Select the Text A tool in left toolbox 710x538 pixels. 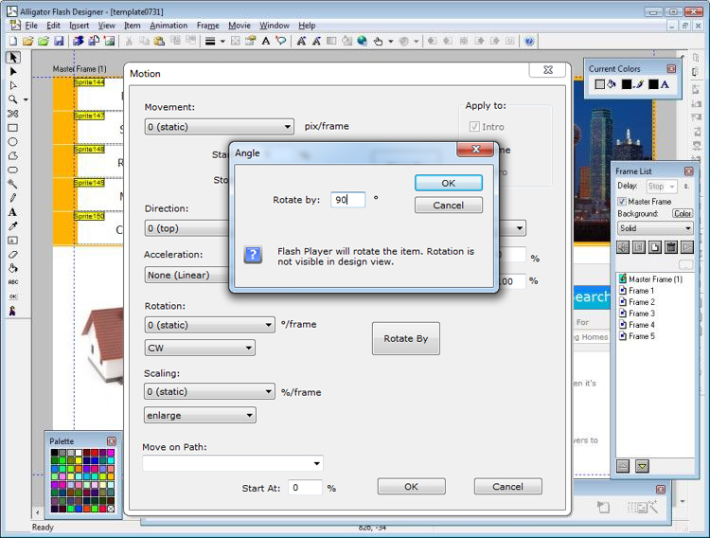click(x=12, y=212)
